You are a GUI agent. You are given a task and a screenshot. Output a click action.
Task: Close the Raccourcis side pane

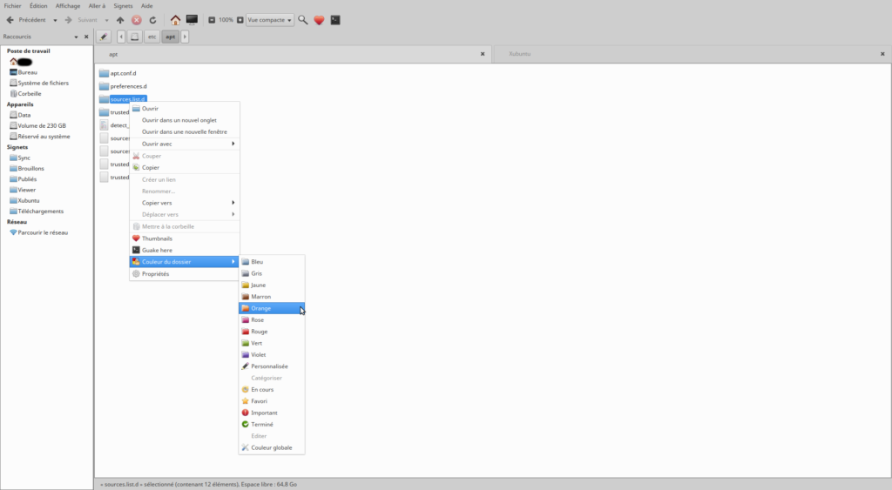pos(86,37)
